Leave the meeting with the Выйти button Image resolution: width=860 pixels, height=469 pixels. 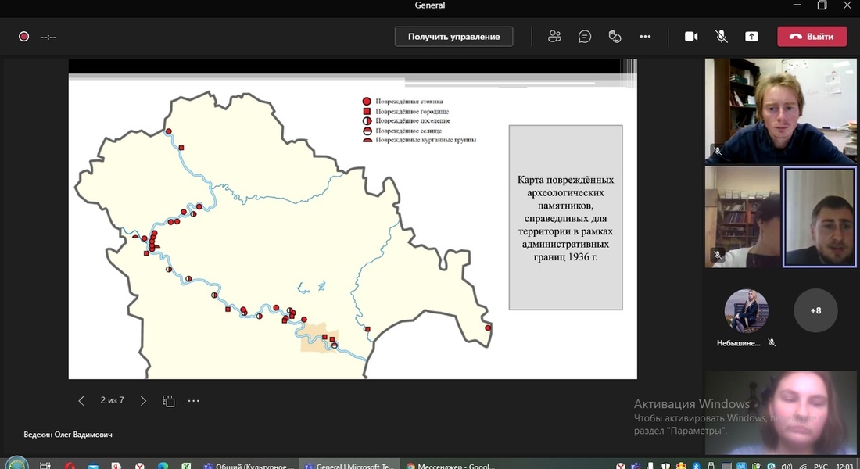coord(812,37)
